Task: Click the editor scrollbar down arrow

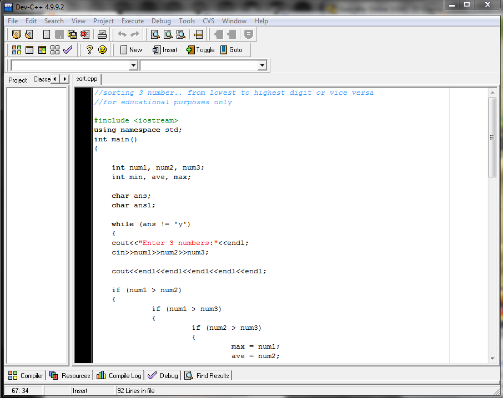Action: click(492, 359)
